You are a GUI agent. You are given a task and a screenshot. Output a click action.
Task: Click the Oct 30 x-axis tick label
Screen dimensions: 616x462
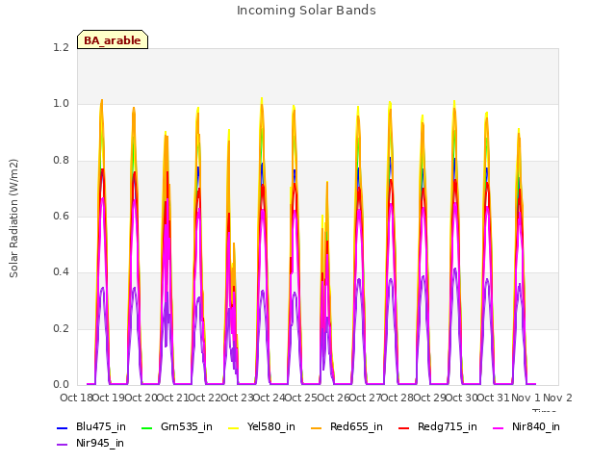(462, 398)
